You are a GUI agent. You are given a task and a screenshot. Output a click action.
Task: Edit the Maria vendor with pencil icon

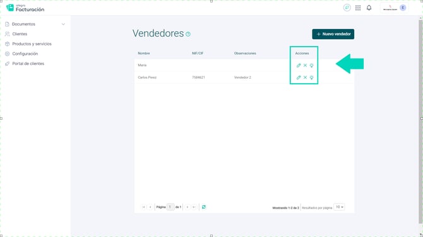click(299, 66)
